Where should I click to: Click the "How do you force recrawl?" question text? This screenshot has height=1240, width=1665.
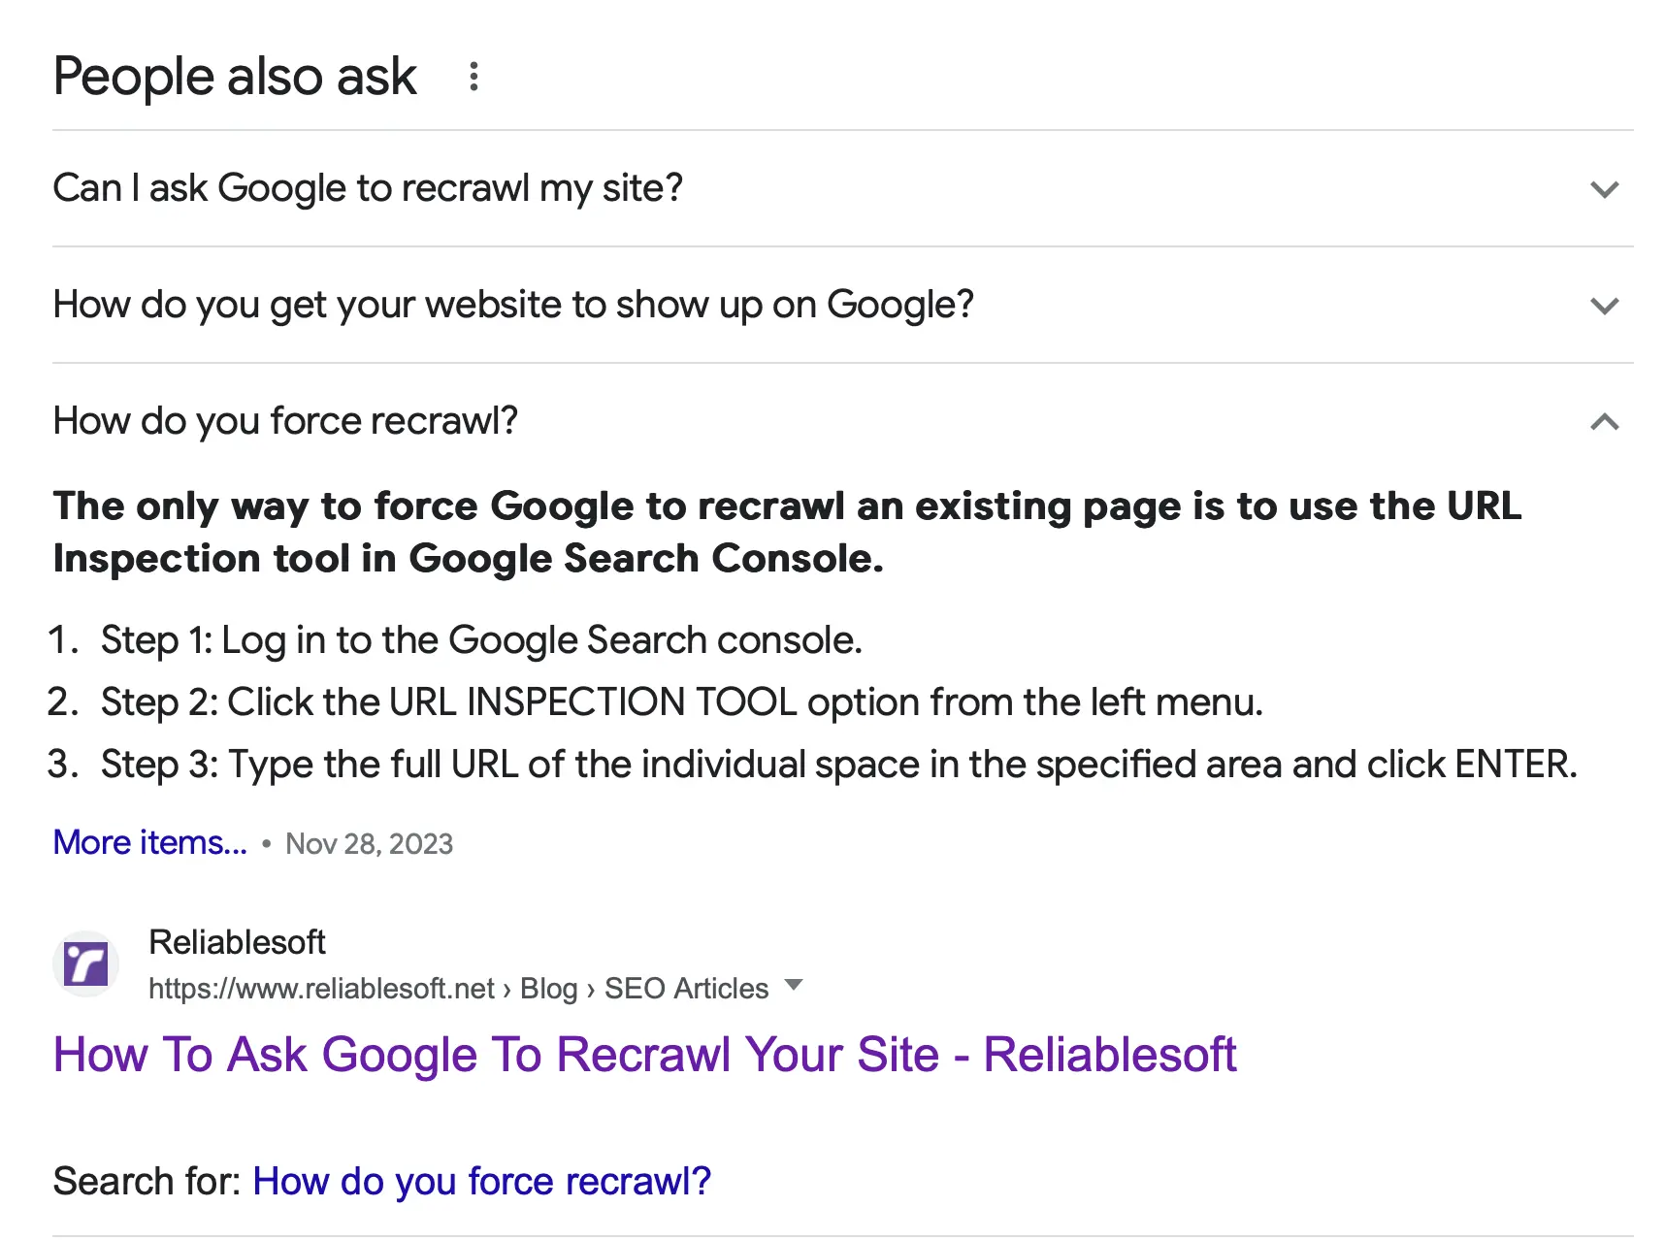[285, 421]
